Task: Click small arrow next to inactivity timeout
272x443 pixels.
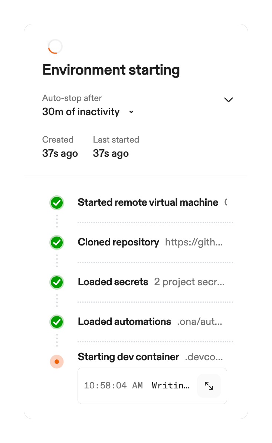Action: (x=131, y=112)
